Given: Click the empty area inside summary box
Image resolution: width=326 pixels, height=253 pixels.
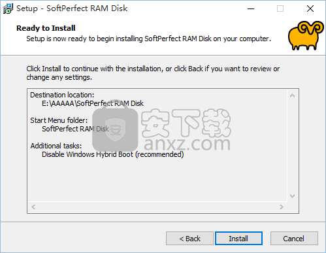Looking at the screenshot, I should tap(157, 180).
